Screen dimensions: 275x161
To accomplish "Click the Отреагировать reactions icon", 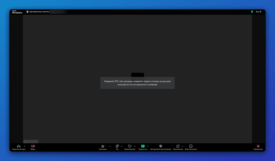I will point(130,146).
